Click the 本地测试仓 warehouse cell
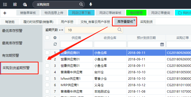Viewport: 191px width, 97px height. (110, 91)
